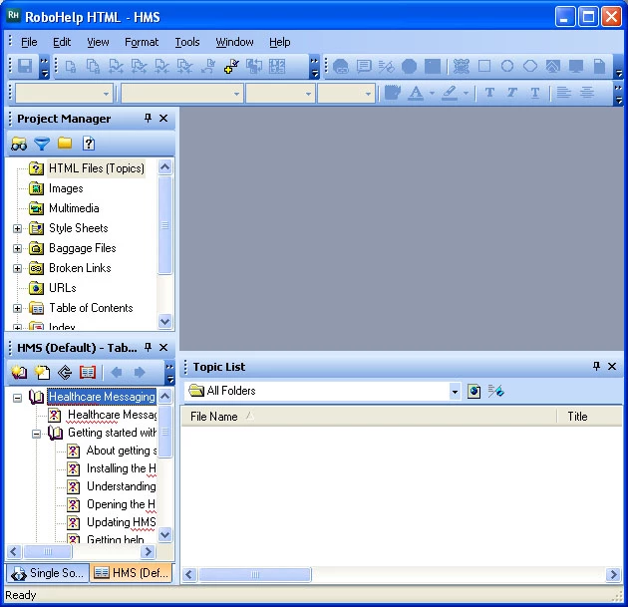Click the left arrow in TOC toolbar
Viewport: 628px width, 607px height.
117,373
